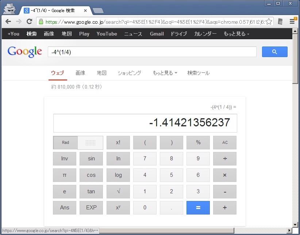This screenshot has height=235, width=300.
Task: Reload the page with the refresh icon
Action: [29, 22]
